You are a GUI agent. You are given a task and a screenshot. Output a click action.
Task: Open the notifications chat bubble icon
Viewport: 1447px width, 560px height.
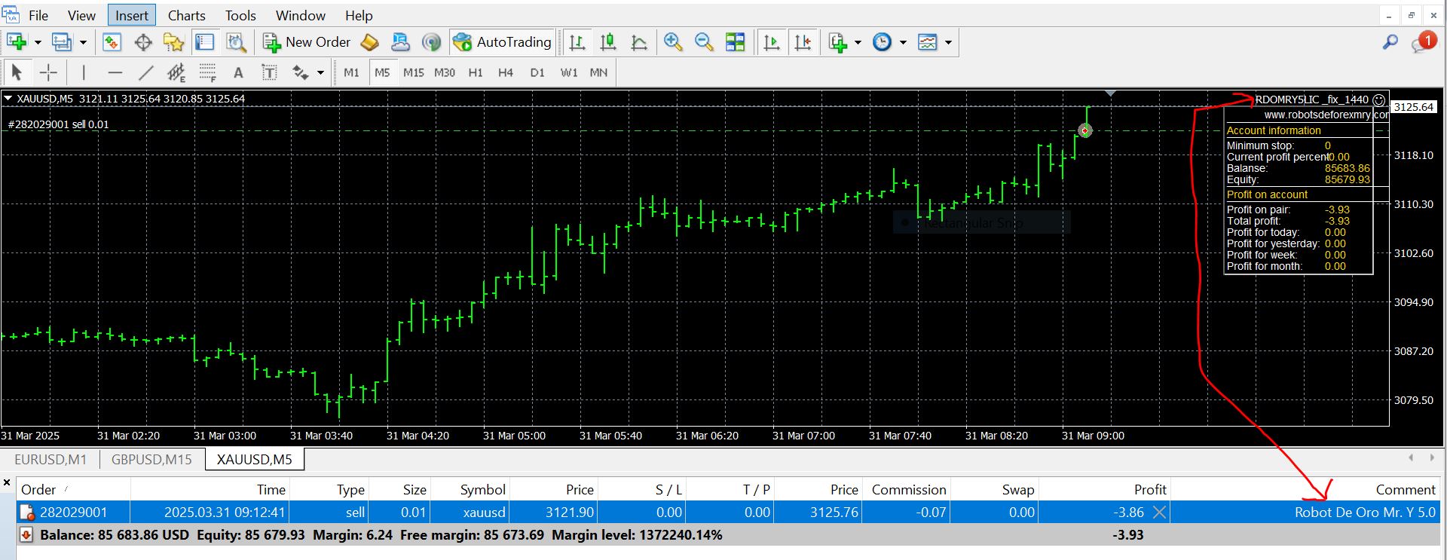point(1423,42)
